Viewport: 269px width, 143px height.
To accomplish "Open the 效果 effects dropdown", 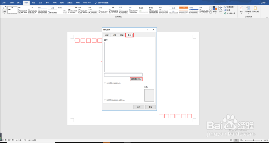I will (228, 10).
